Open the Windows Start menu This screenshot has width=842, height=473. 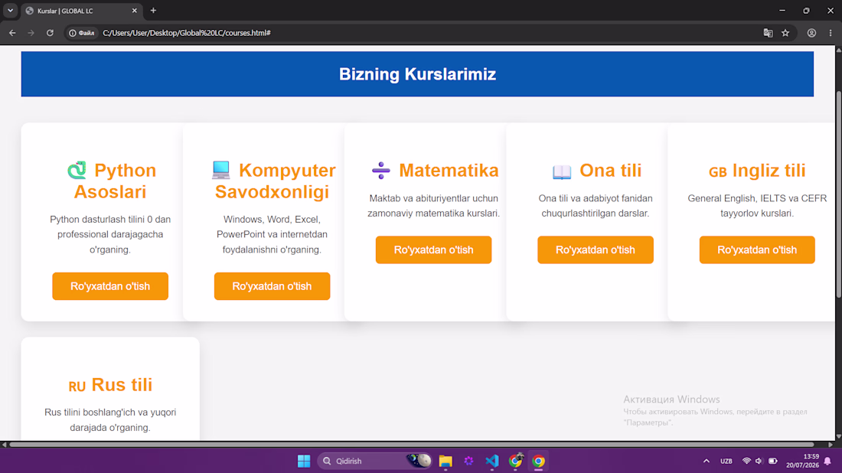coord(304,461)
